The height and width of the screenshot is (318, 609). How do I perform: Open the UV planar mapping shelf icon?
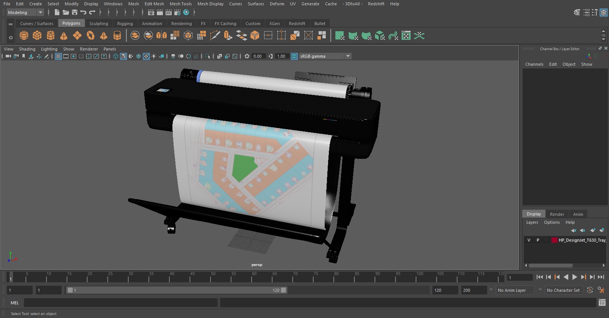coord(340,36)
